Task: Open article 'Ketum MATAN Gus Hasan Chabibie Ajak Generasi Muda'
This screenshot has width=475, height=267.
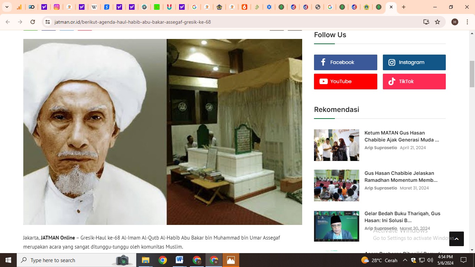Action: pos(402,136)
